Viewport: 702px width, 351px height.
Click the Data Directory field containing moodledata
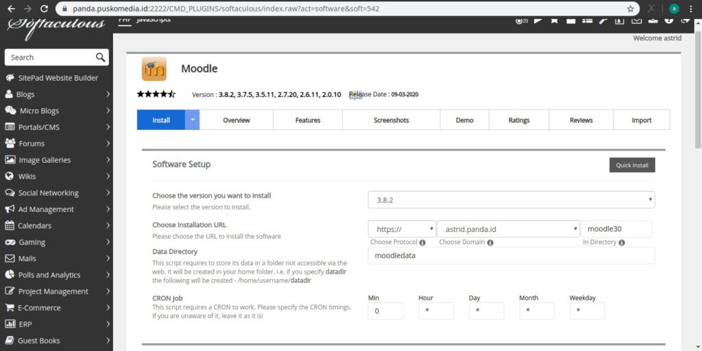coord(511,255)
